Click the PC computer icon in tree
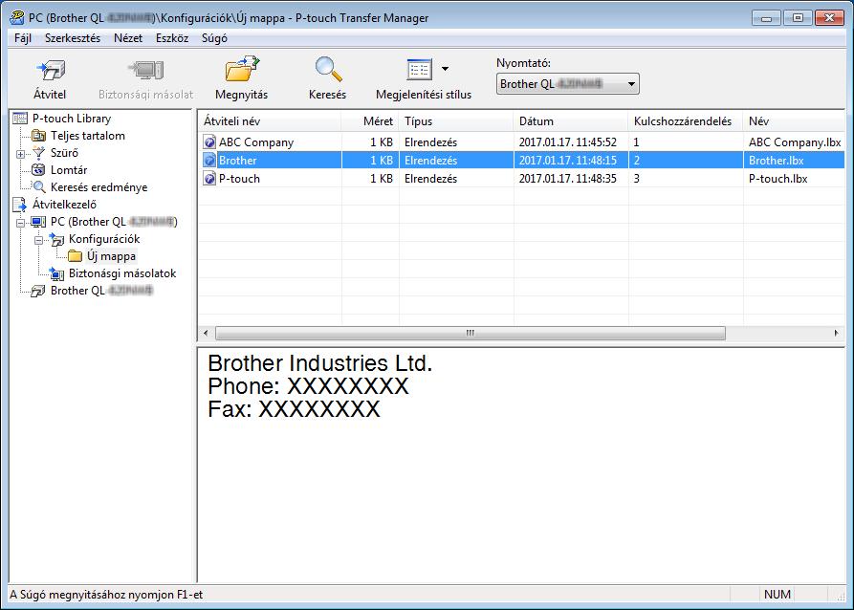Image resolution: width=854 pixels, height=610 pixels. pyautogui.click(x=38, y=222)
